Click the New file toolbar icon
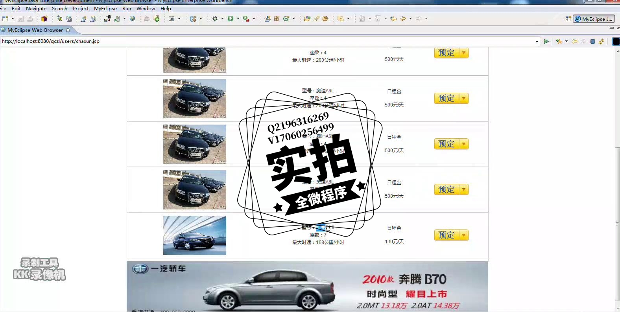Image resolution: width=620 pixels, height=312 pixels. coord(5,18)
